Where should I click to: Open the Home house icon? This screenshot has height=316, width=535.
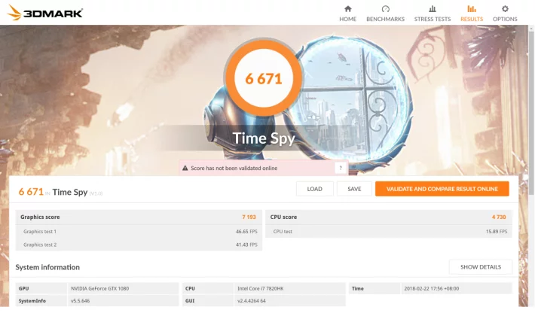click(x=347, y=9)
